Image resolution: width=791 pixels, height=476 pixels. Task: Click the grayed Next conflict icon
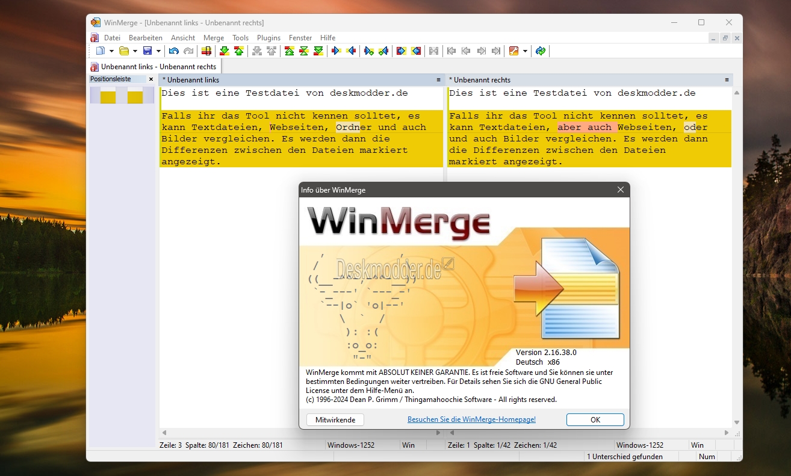[257, 51]
